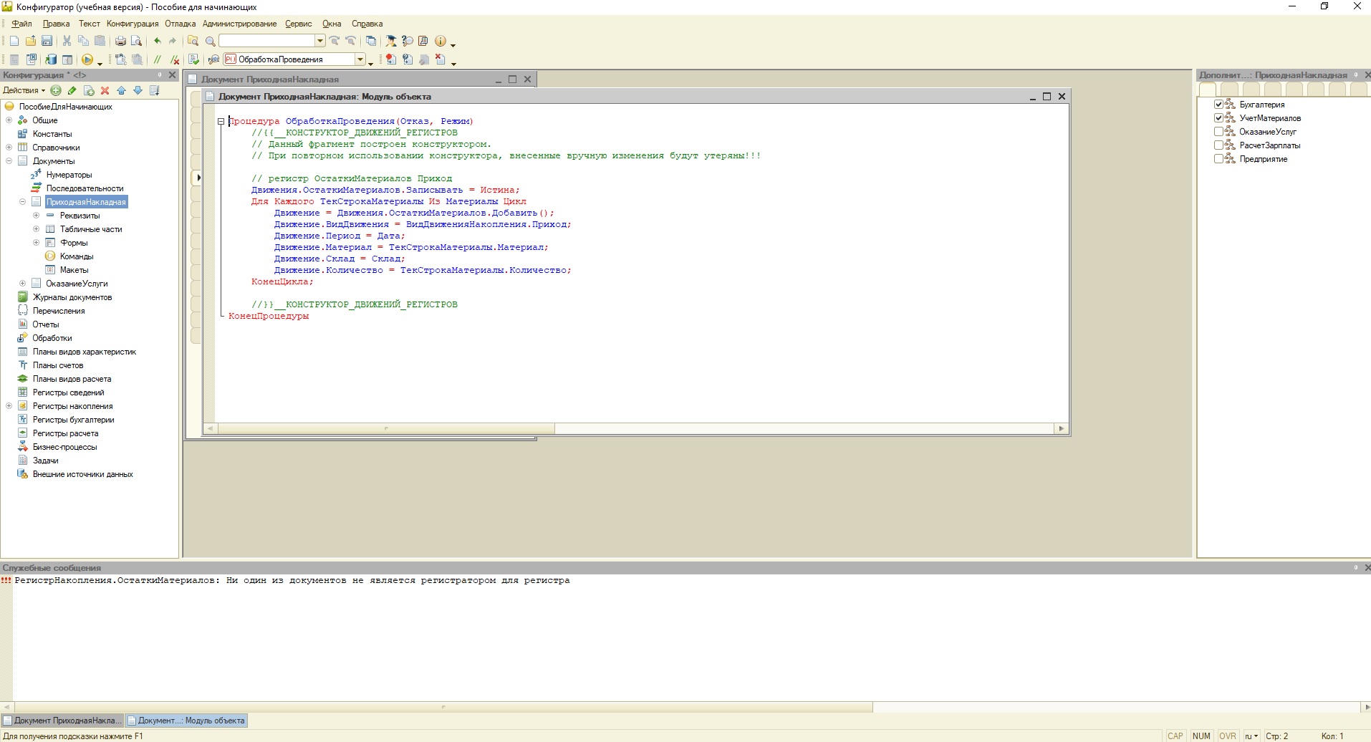Open the ОбработкаПроведения procedure dropdown
Image resolution: width=1371 pixels, height=742 pixels.
(x=360, y=59)
